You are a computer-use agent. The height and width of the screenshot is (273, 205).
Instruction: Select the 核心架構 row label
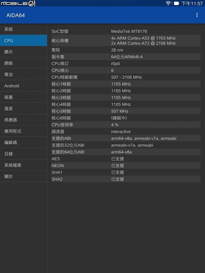(60, 41)
